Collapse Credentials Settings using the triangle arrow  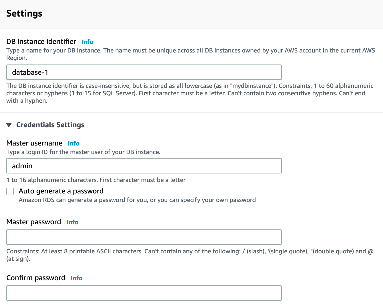[9, 125]
